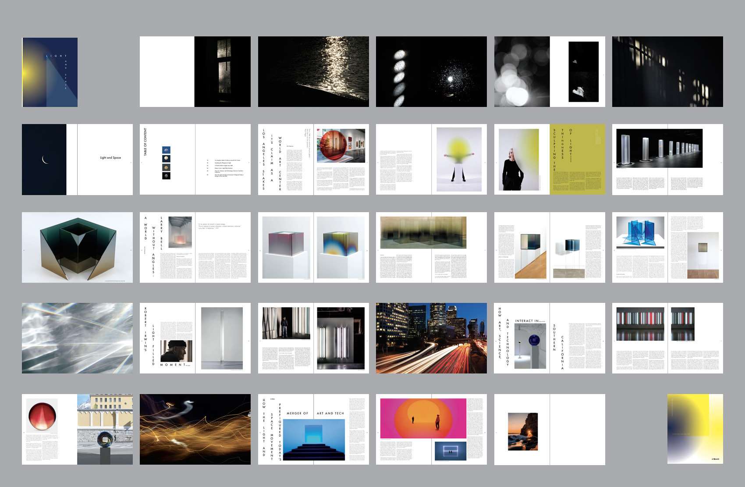The image size is (745, 487).
Task: Select Robert Irwin's portrait photo
Action: click(177, 351)
